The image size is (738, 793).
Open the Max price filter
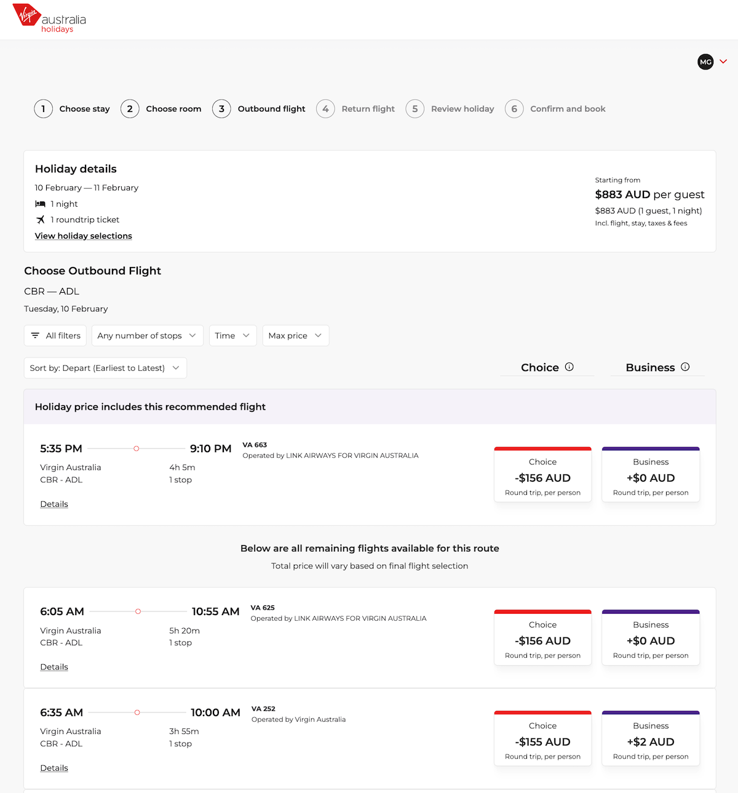[x=295, y=335]
